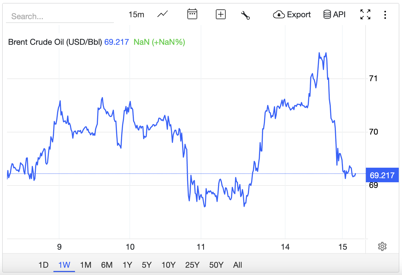Select the 1D time range
The height and width of the screenshot is (275, 402).
click(43, 265)
